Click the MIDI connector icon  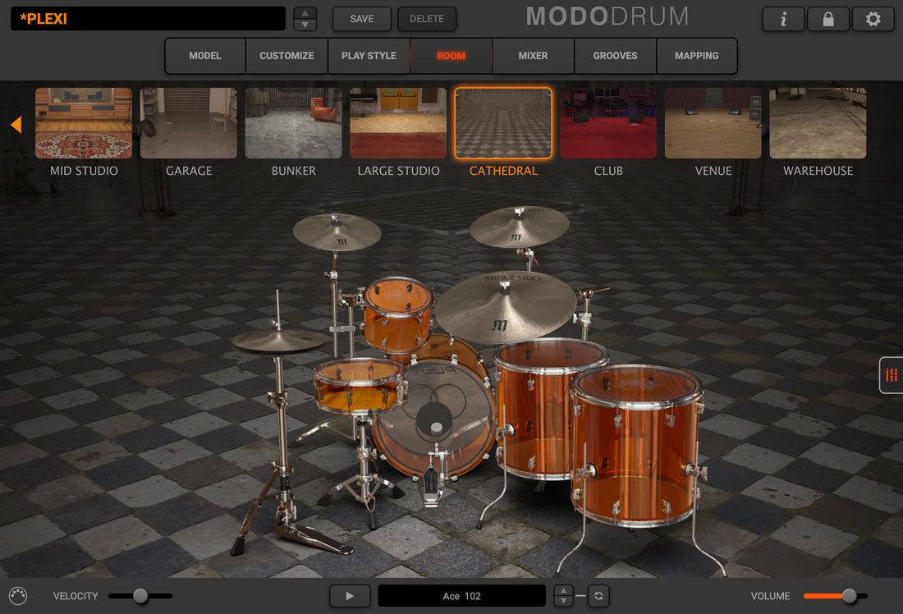point(18,596)
